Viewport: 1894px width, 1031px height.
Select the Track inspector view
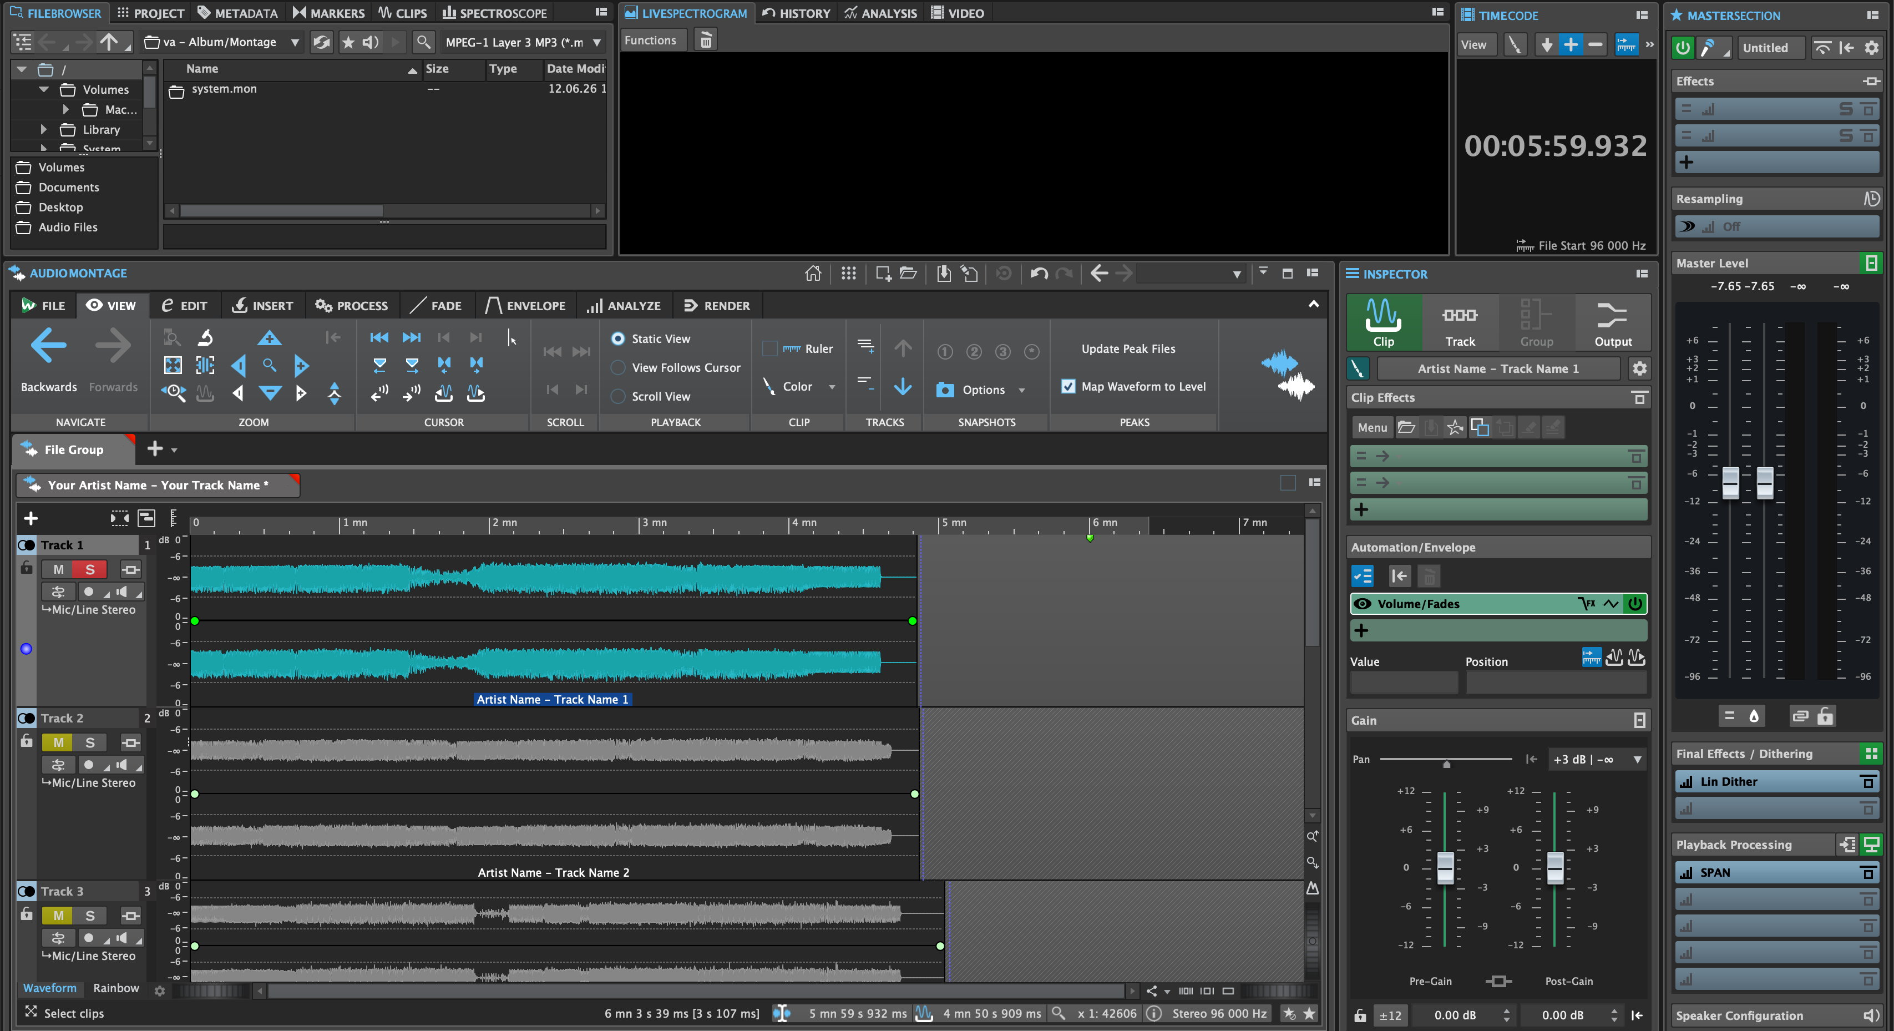tap(1460, 322)
